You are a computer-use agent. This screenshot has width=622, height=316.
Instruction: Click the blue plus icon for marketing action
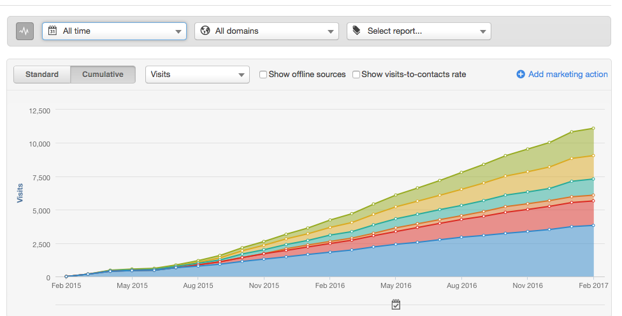(x=521, y=75)
